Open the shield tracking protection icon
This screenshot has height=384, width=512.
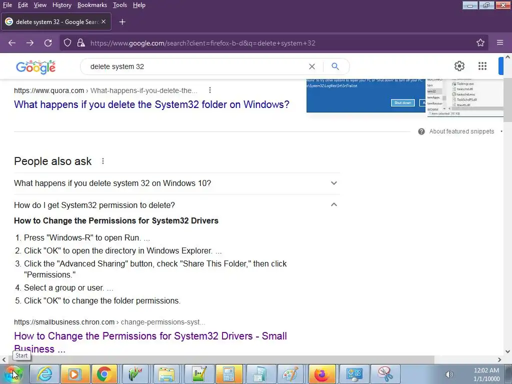[x=67, y=43]
